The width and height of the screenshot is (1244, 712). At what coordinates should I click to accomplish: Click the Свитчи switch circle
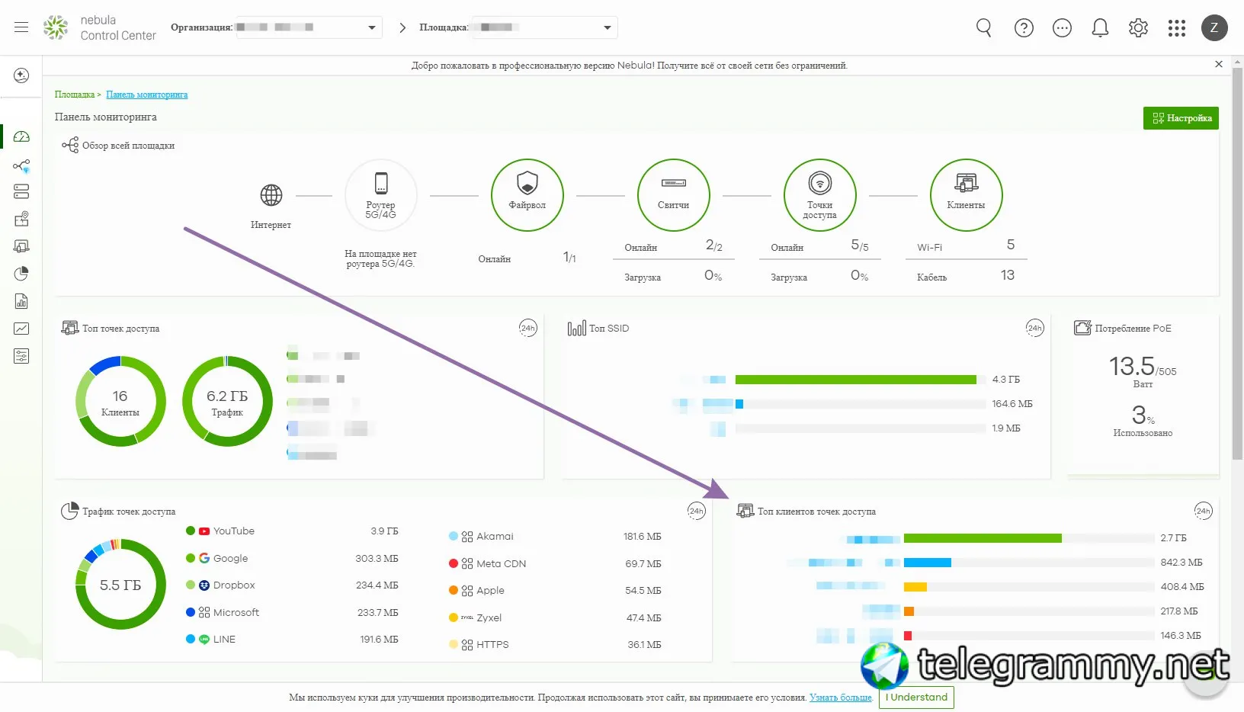(674, 195)
